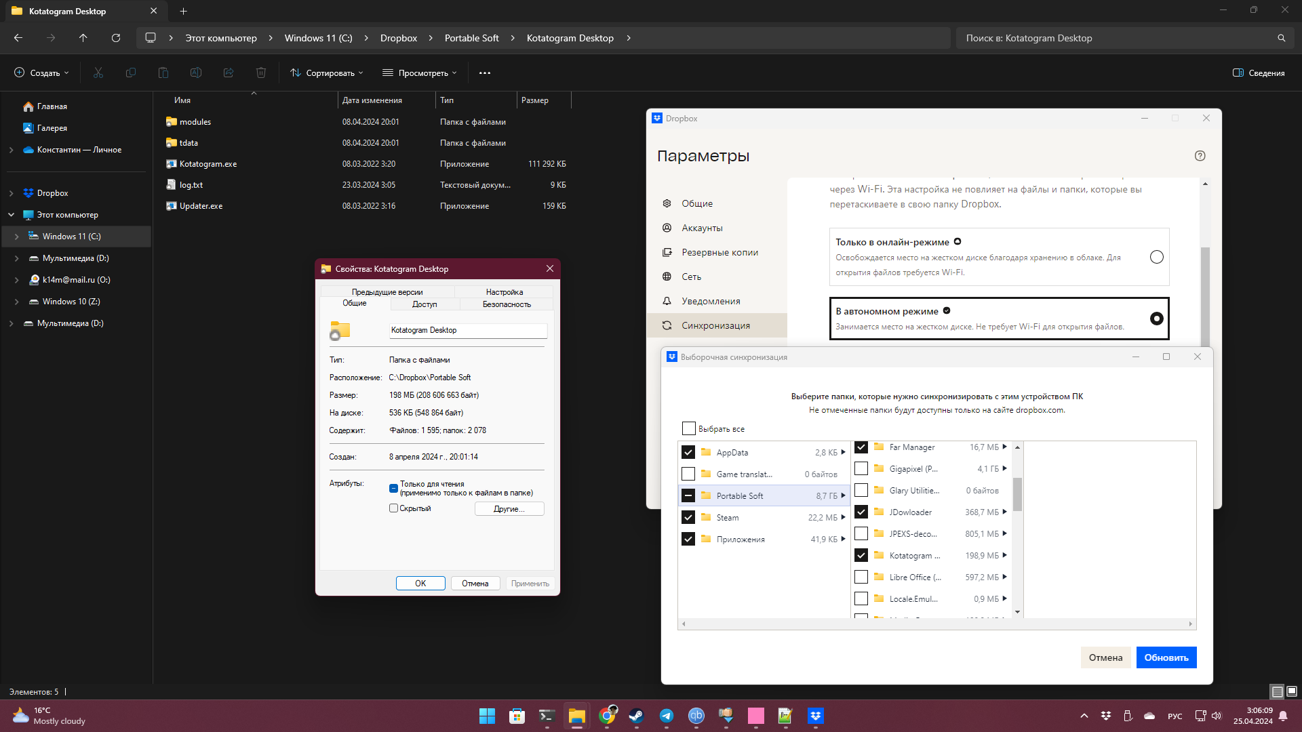This screenshot has height=732, width=1302.
Task: Click the Rename toolbar icon
Action: point(196,73)
